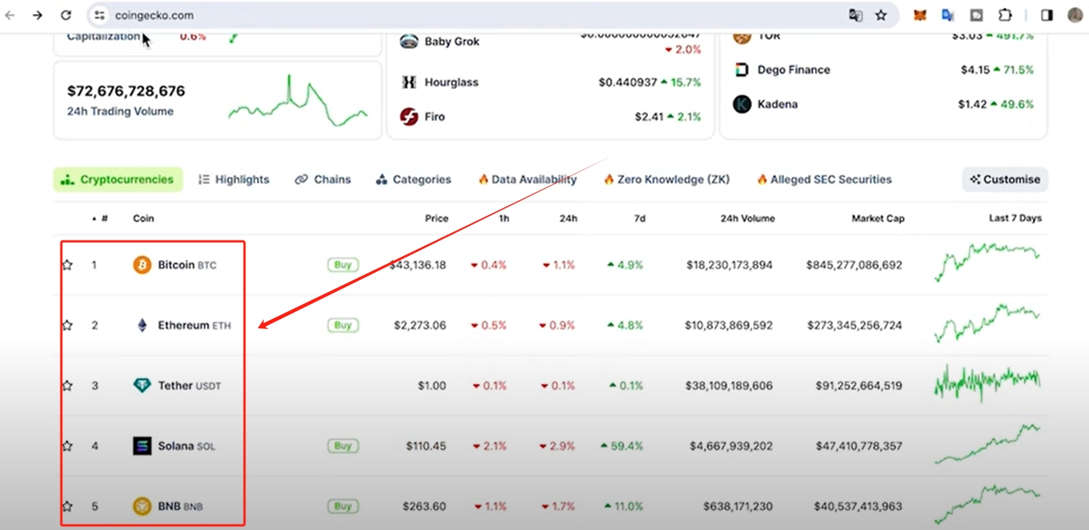Open the translate page icon in address bar

click(x=855, y=15)
